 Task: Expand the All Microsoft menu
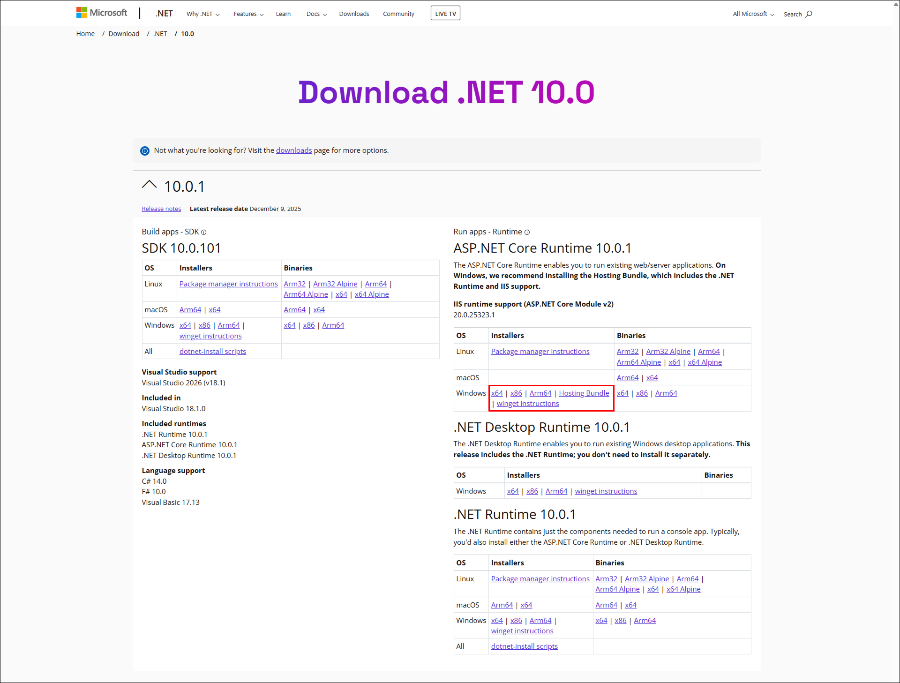[753, 14]
